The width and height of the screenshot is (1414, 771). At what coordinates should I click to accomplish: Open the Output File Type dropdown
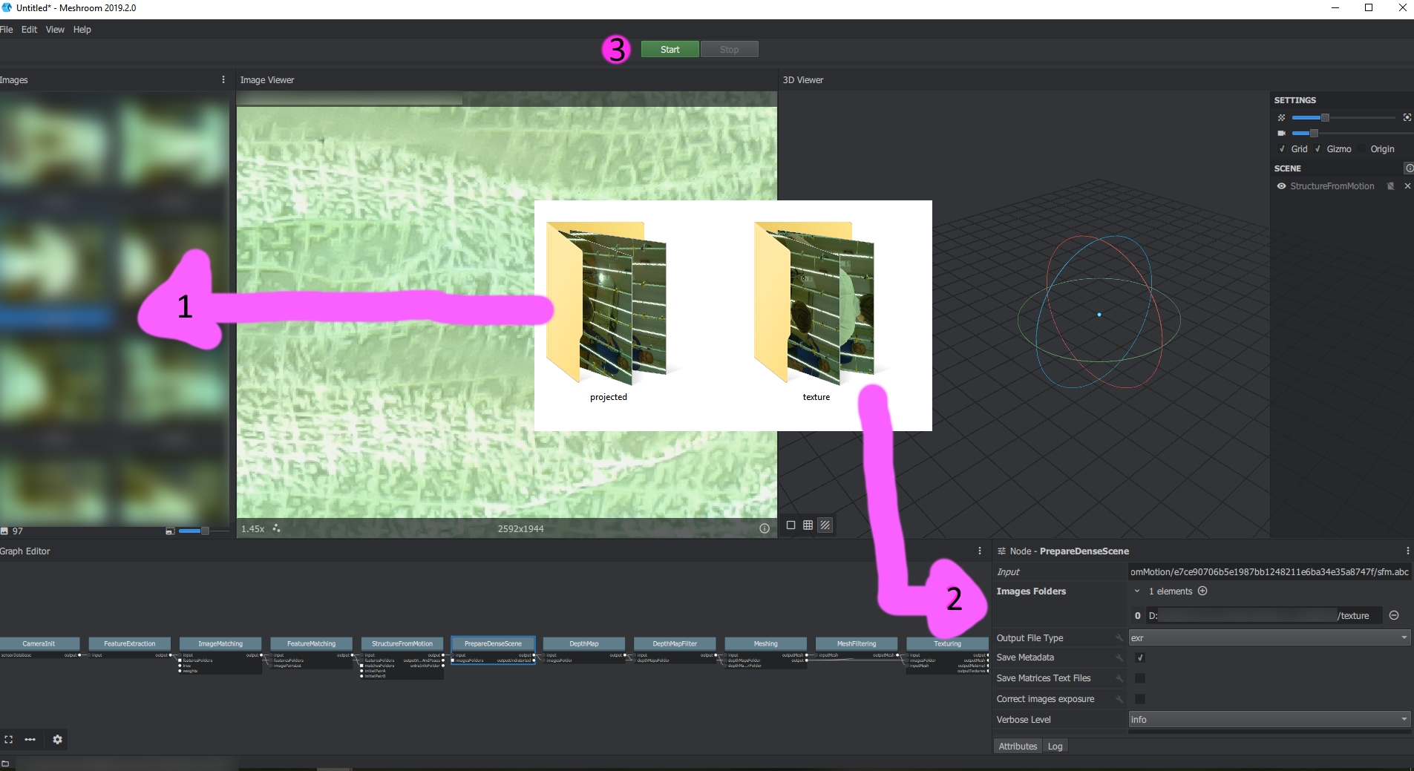pos(1269,637)
